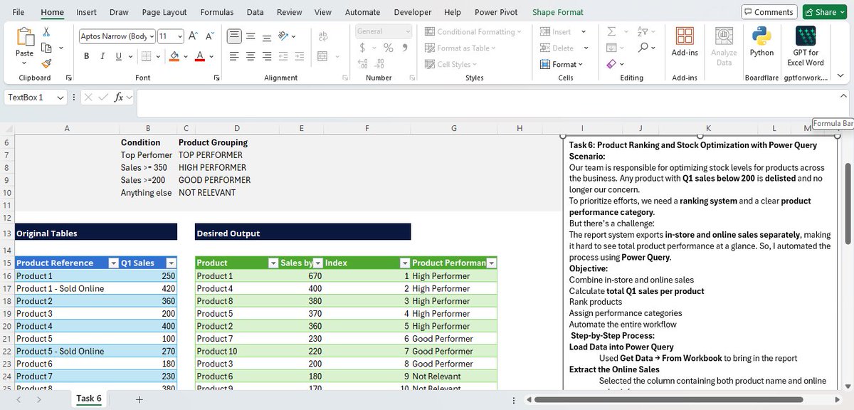Launch the Python Boardflare add-in
The image size is (854, 410).
coord(761,41)
